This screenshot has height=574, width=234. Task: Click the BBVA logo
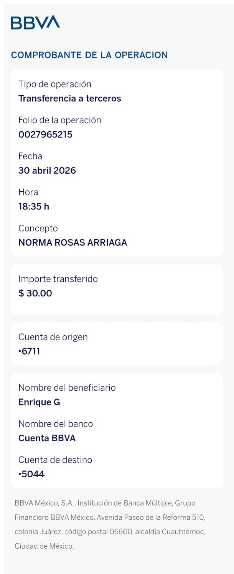click(35, 22)
